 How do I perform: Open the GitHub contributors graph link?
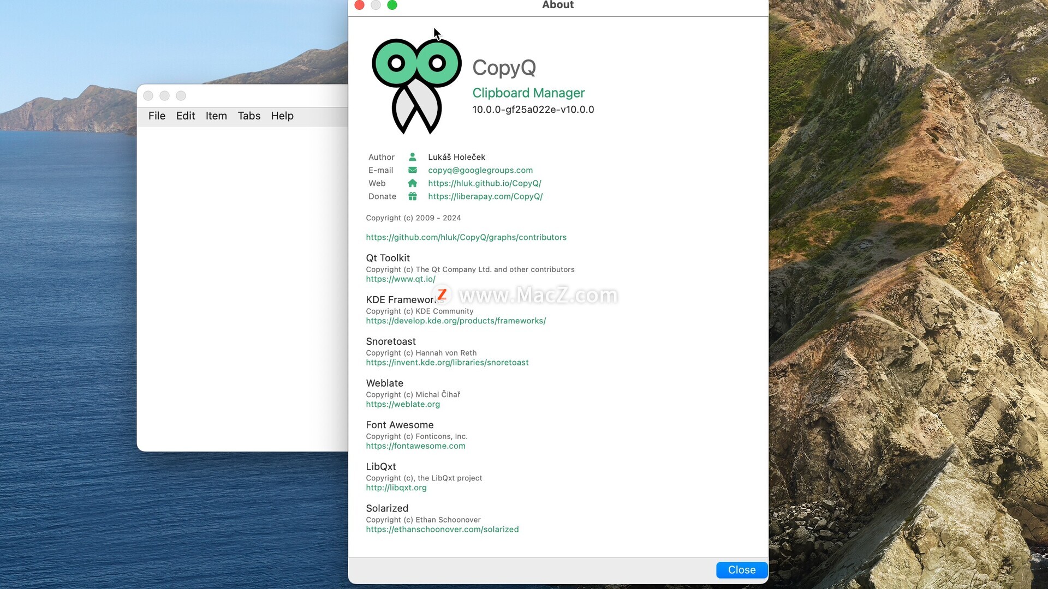click(x=466, y=237)
